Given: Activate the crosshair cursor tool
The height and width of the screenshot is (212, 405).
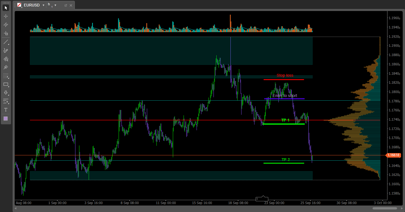Looking at the screenshot, I should click(6, 16).
